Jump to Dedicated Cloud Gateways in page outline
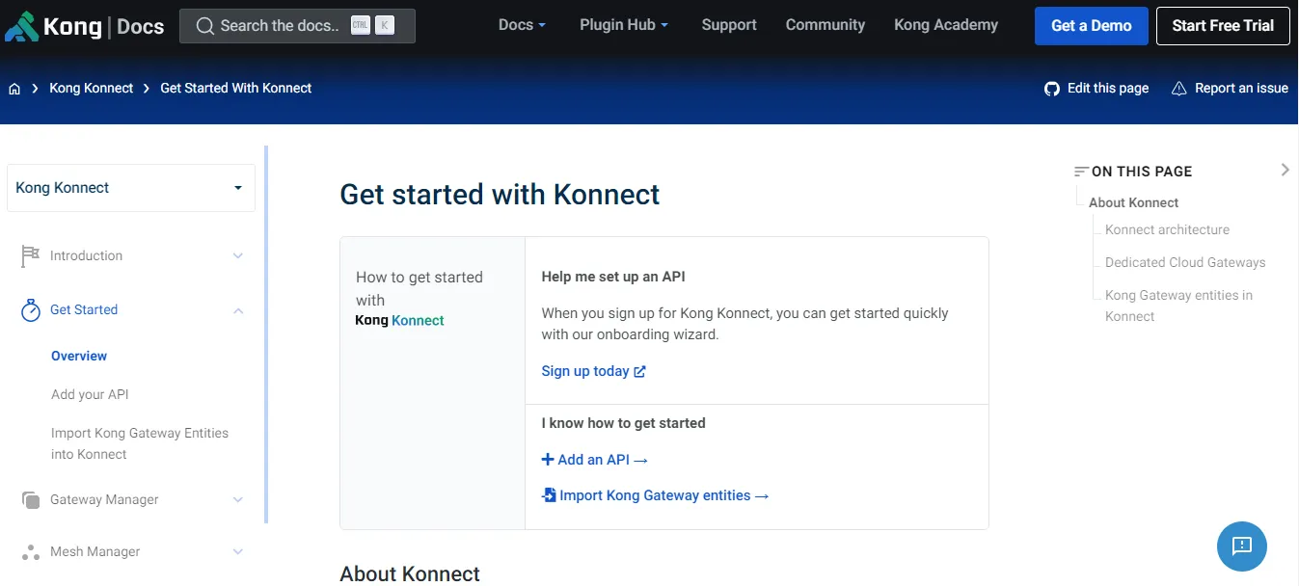 pos(1185,262)
